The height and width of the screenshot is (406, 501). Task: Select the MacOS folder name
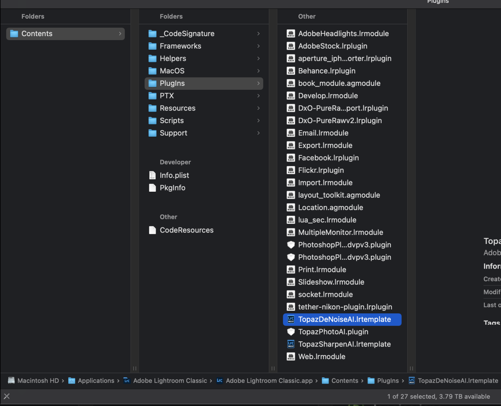point(172,71)
